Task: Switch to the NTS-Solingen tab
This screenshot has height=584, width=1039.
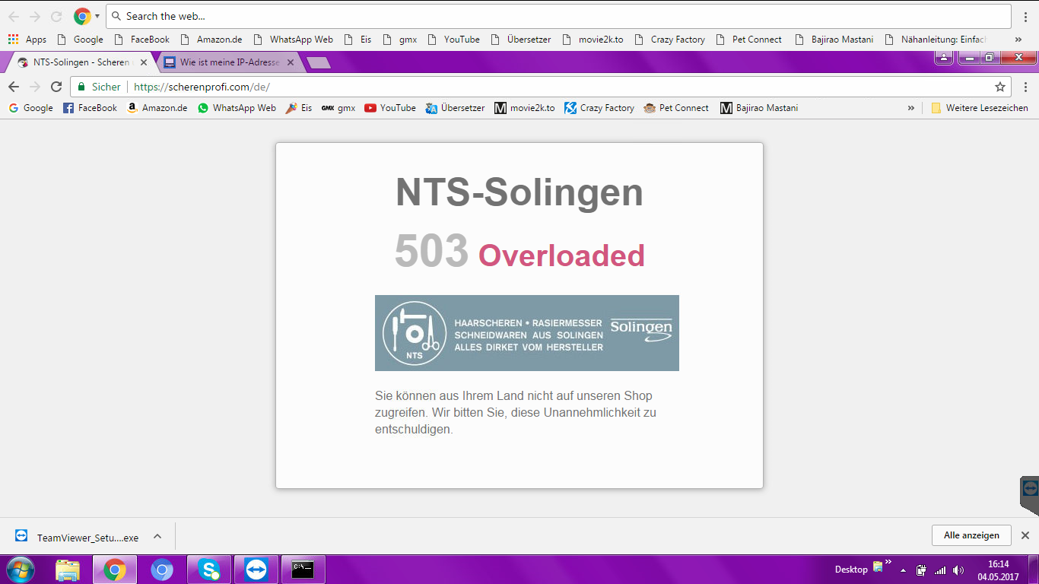Action: click(80, 62)
